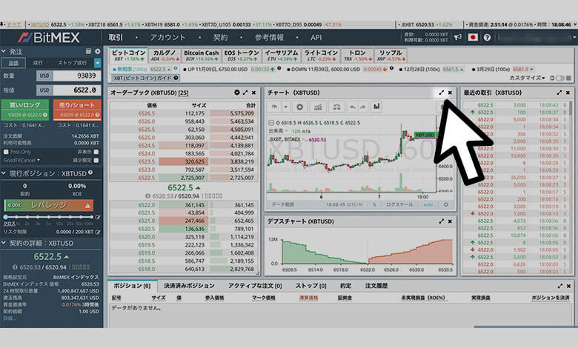Click price 6523.5 in order book
This screenshot has width=578, height=348.
tap(146, 161)
